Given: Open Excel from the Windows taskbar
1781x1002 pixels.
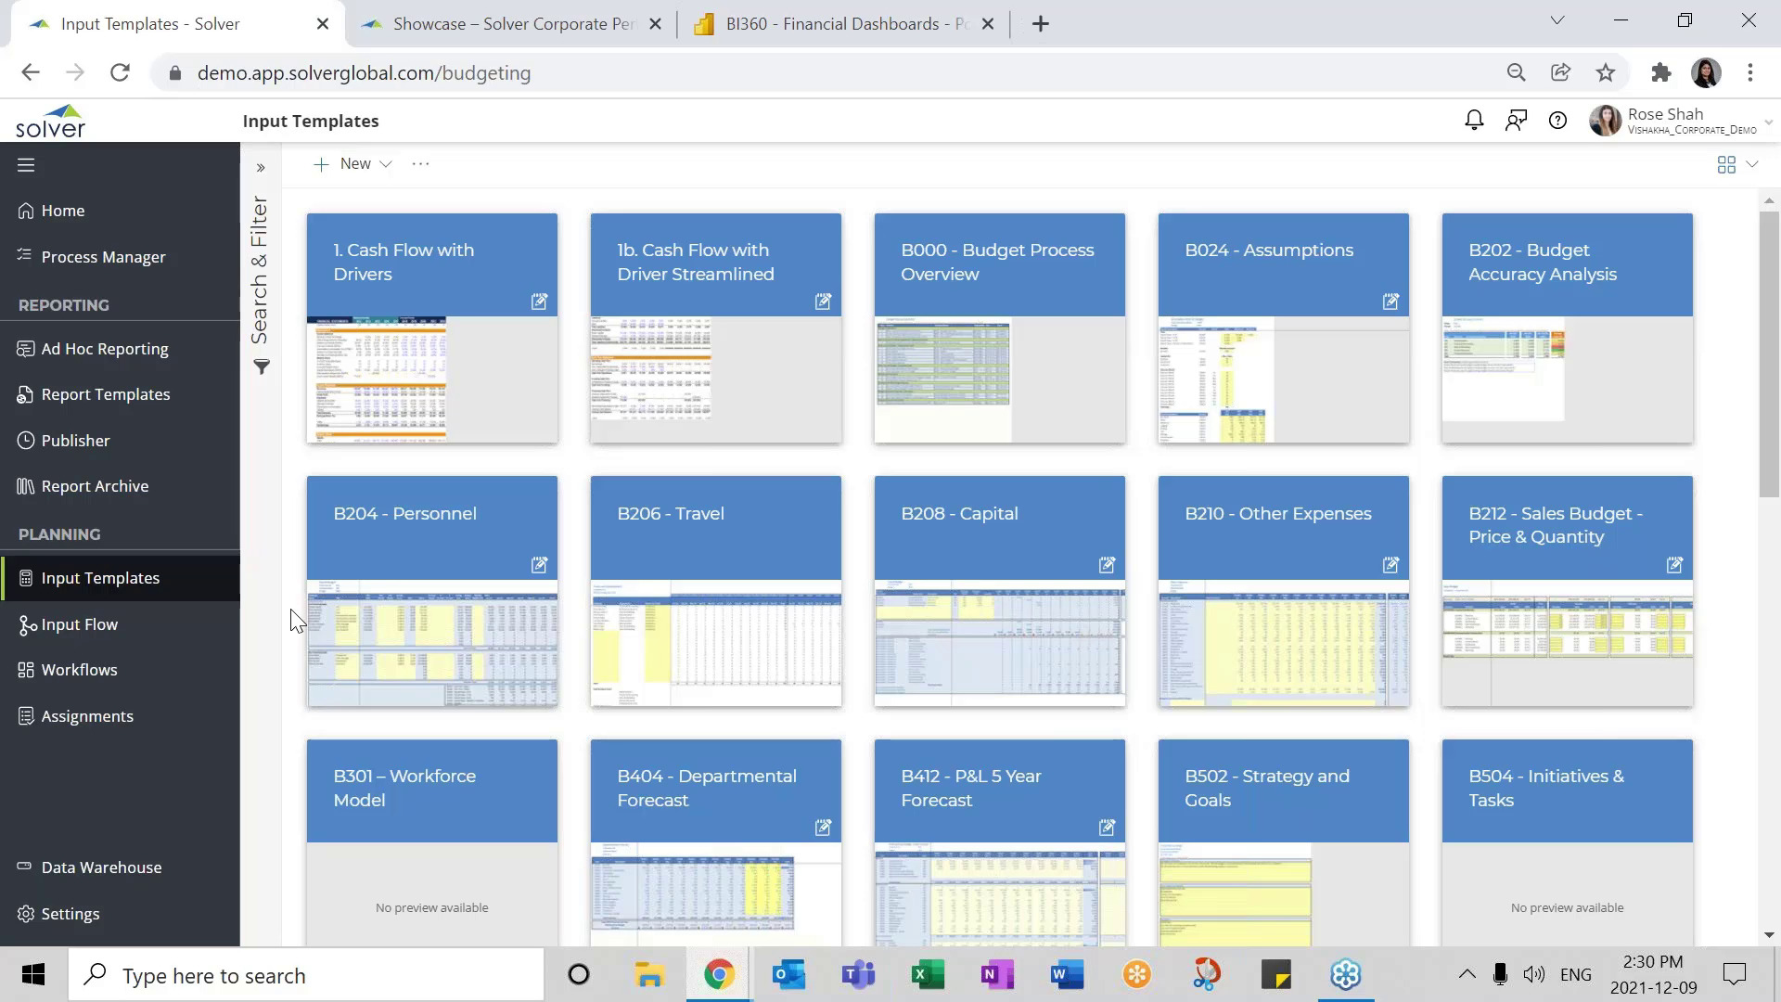Looking at the screenshot, I should pyautogui.click(x=928, y=974).
